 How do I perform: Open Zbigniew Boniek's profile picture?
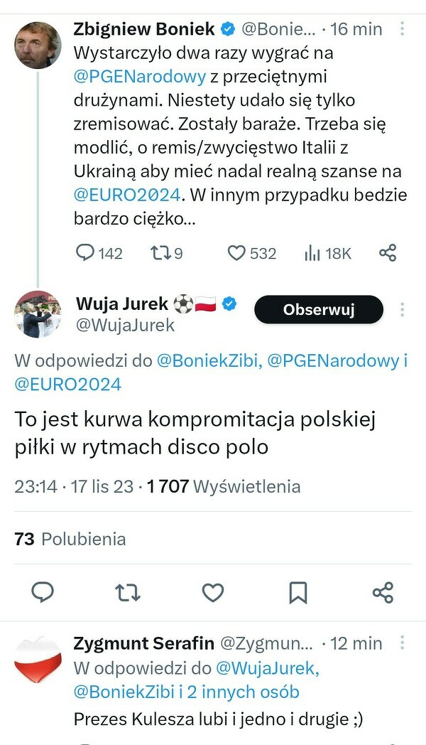point(38,44)
